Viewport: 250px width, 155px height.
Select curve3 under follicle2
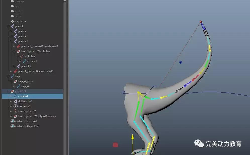tap(32, 61)
